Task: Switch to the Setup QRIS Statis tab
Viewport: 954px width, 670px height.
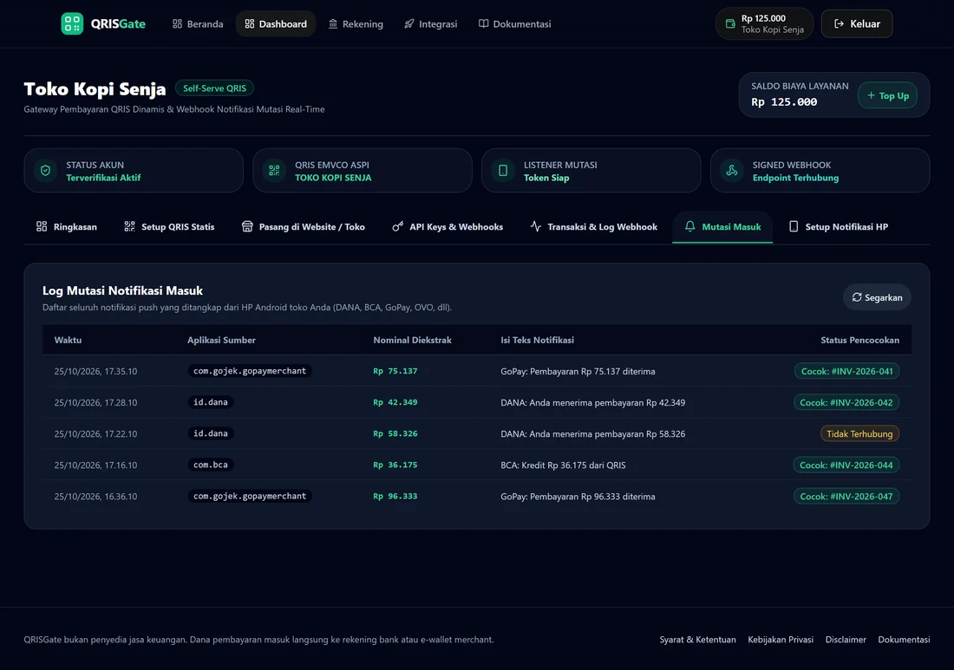Action: (x=169, y=227)
